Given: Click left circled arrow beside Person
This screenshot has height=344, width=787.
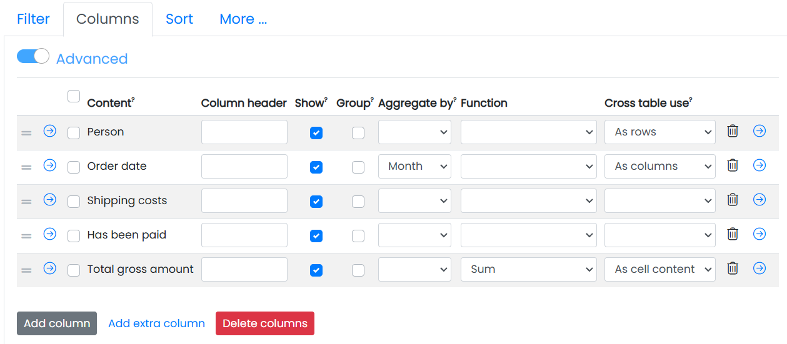Looking at the screenshot, I should pyautogui.click(x=50, y=131).
